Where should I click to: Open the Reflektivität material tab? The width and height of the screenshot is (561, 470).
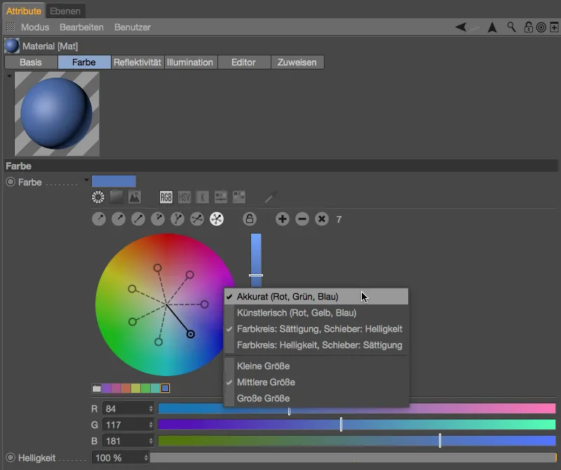pos(137,62)
